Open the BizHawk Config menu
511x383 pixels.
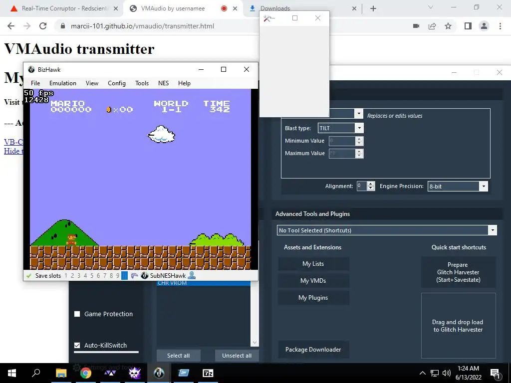point(117,83)
